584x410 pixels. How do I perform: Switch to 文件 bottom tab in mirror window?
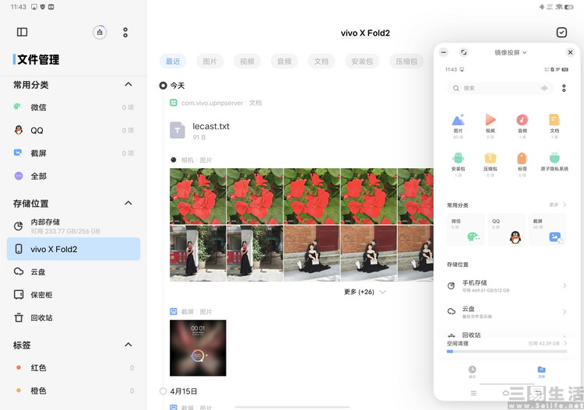click(541, 372)
